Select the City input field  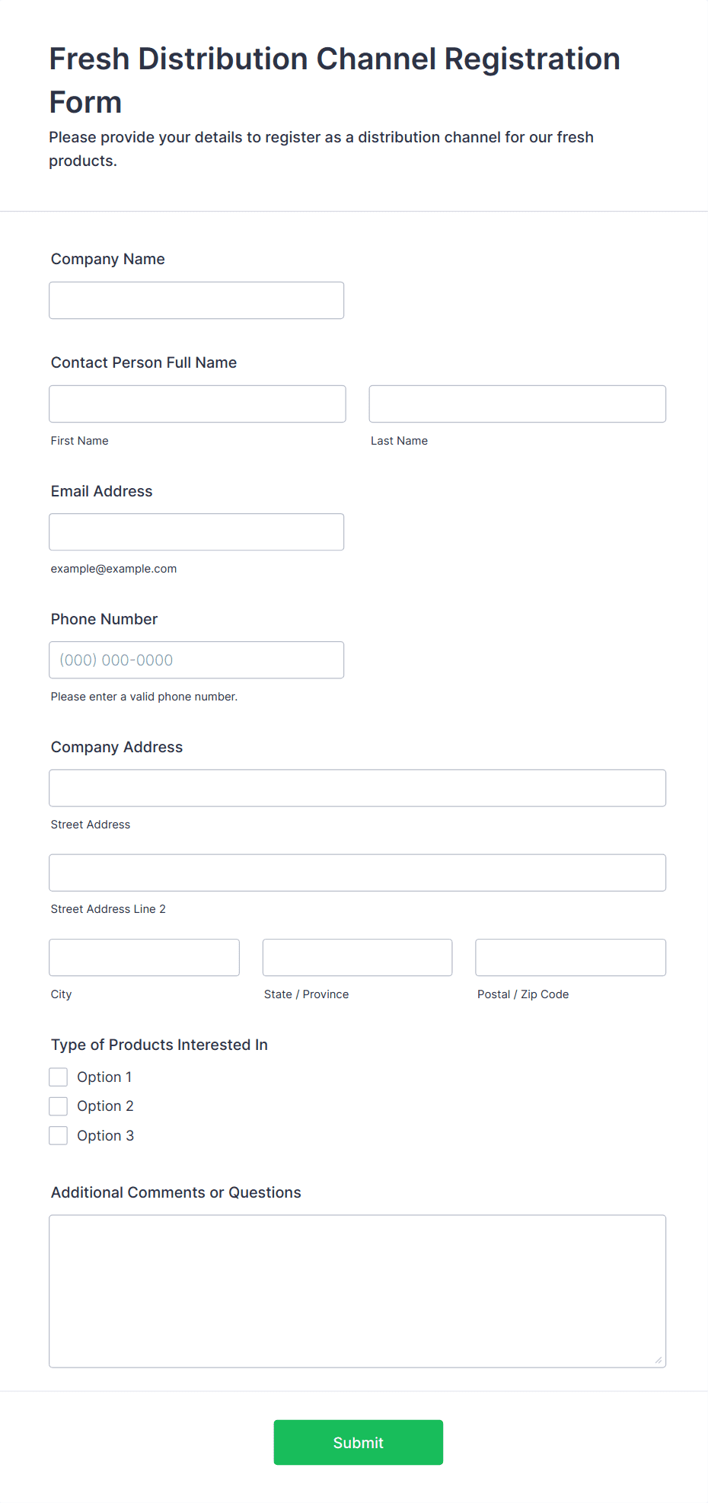144,957
